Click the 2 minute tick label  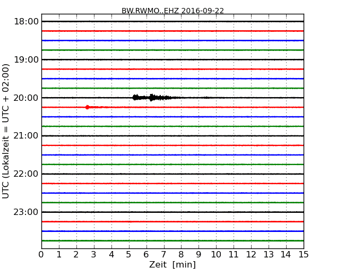click(x=76, y=254)
